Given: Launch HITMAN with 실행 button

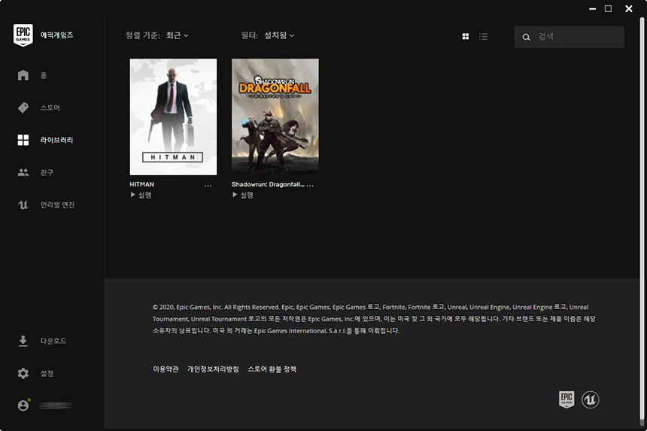Looking at the screenshot, I should (x=141, y=195).
